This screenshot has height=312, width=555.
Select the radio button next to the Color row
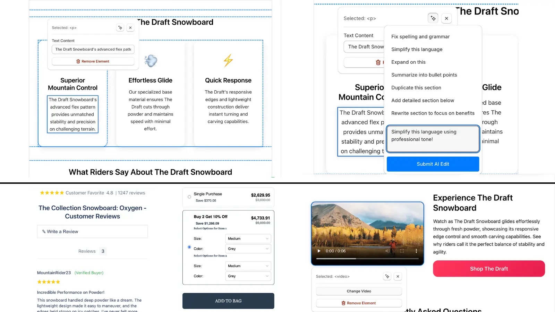(189, 247)
